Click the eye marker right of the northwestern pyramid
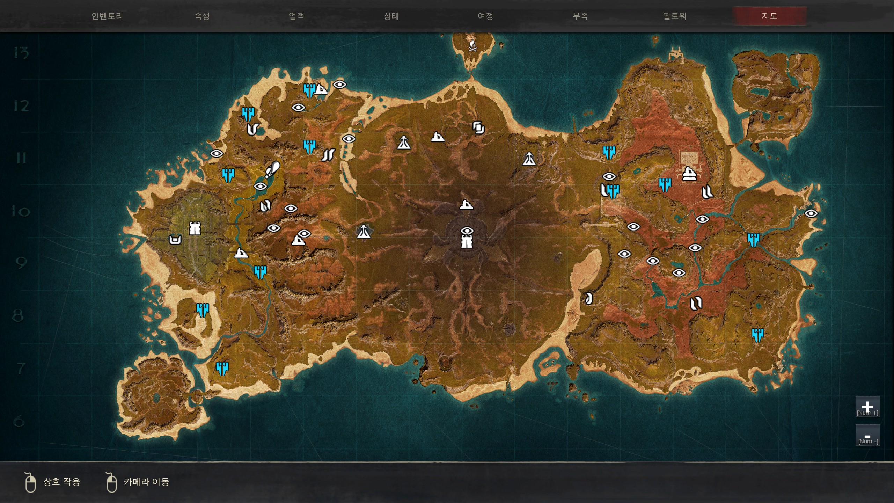This screenshot has width=894, height=503. [339, 84]
